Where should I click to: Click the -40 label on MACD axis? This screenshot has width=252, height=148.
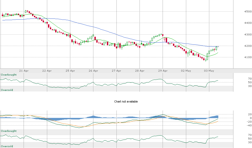(249, 126)
